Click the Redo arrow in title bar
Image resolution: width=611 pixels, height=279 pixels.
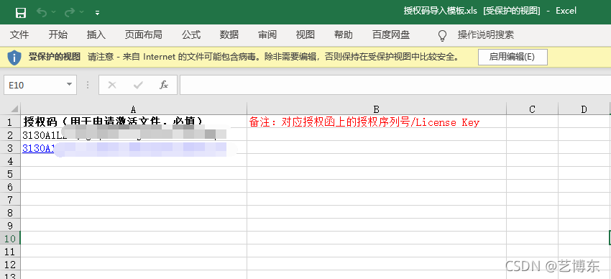pyautogui.click(x=70, y=12)
